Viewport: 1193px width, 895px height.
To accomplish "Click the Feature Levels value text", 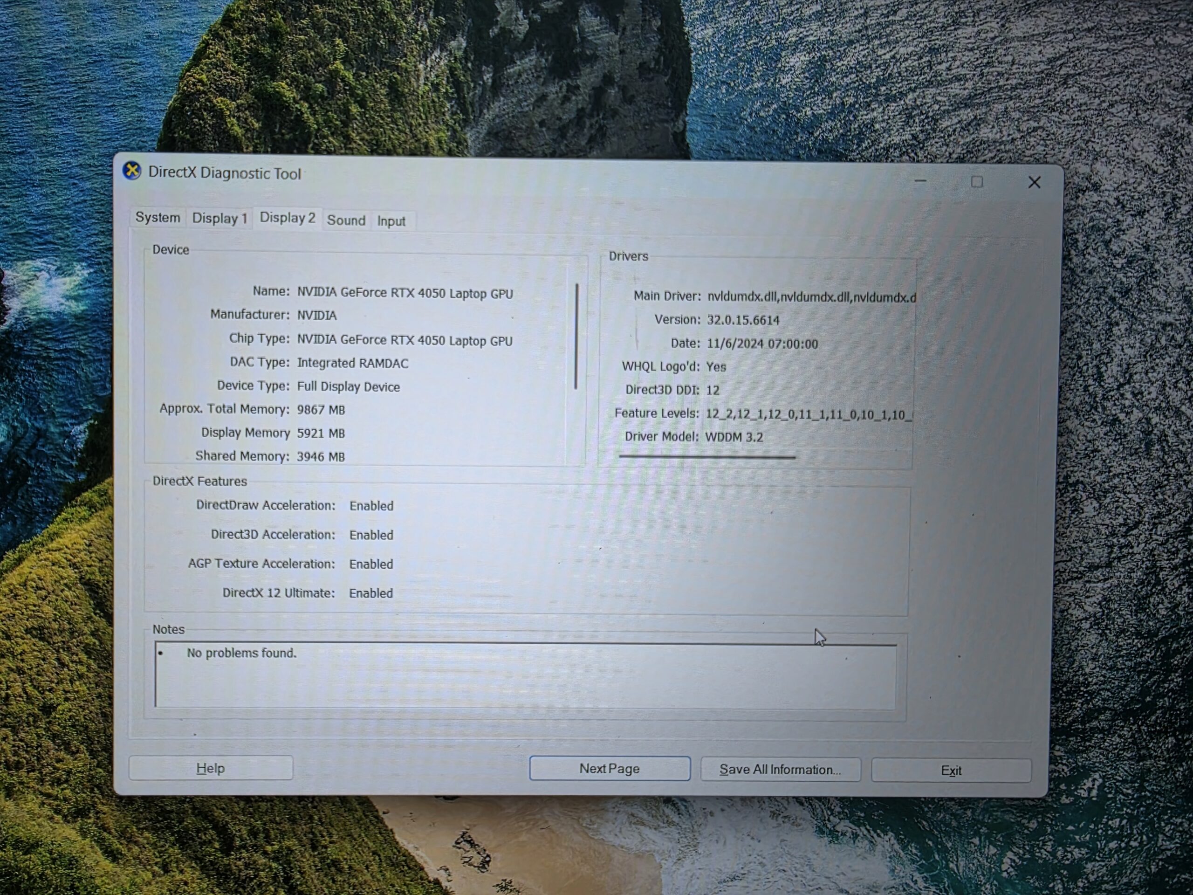I will point(809,414).
